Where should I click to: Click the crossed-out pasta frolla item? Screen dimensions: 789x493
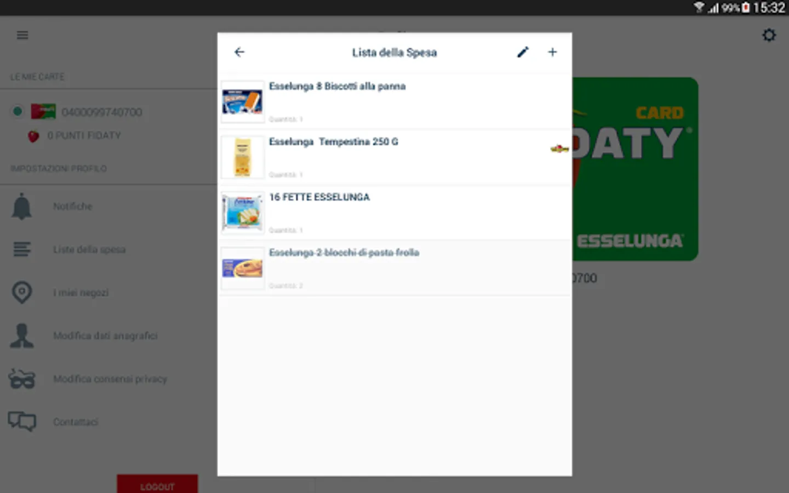395,268
